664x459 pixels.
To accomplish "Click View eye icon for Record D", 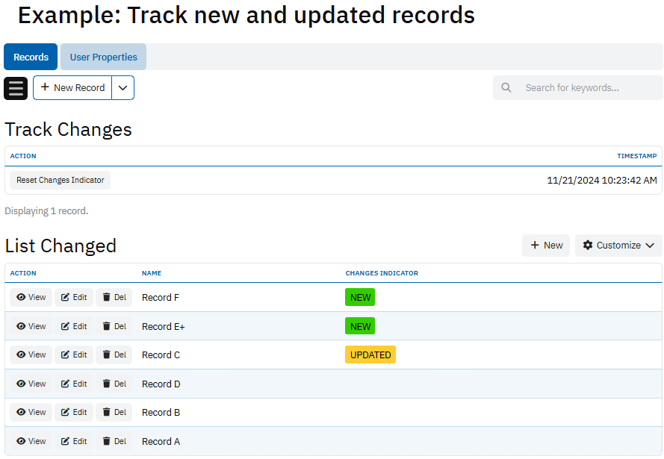I will pos(22,384).
